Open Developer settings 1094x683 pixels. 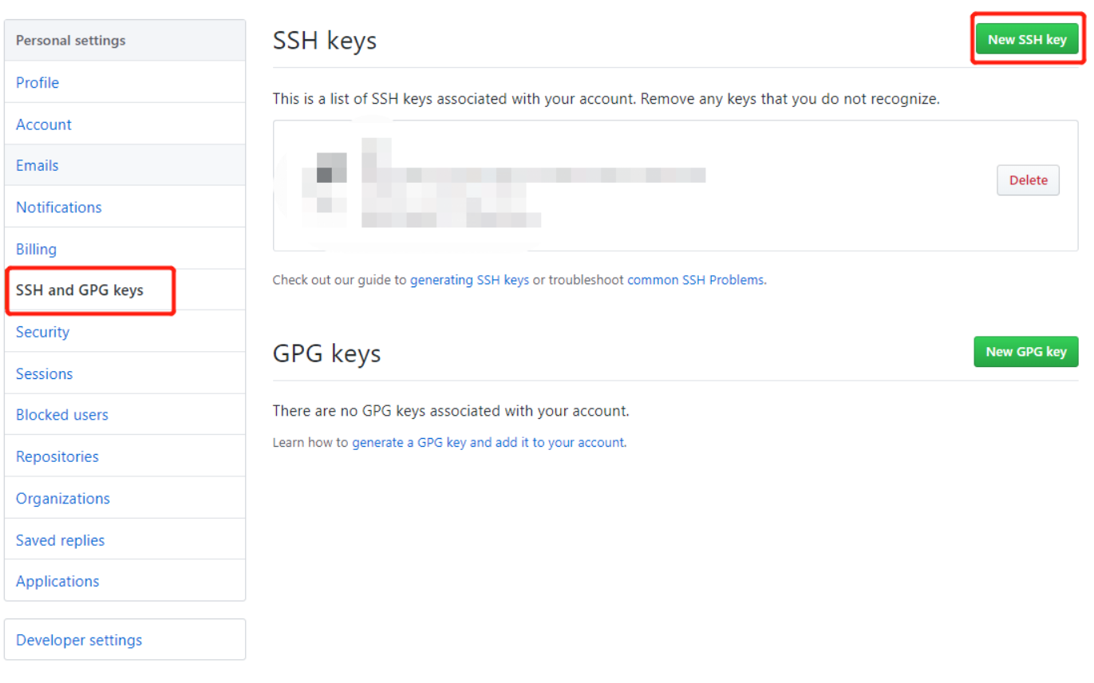[x=124, y=640]
